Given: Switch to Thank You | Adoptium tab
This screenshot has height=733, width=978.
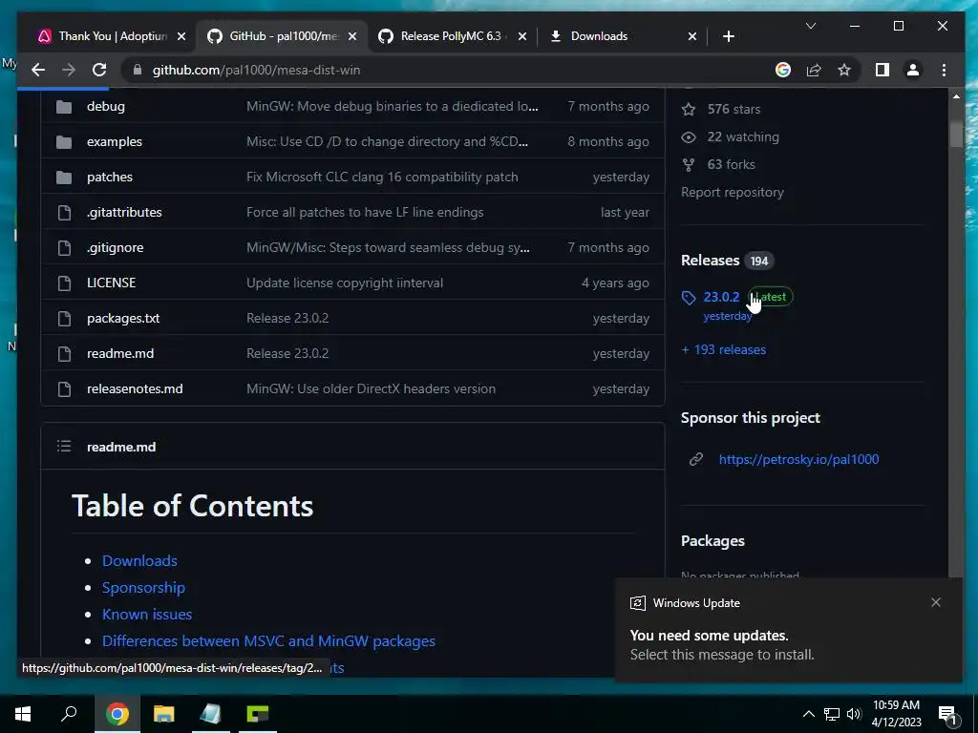Looking at the screenshot, I should (x=113, y=36).
